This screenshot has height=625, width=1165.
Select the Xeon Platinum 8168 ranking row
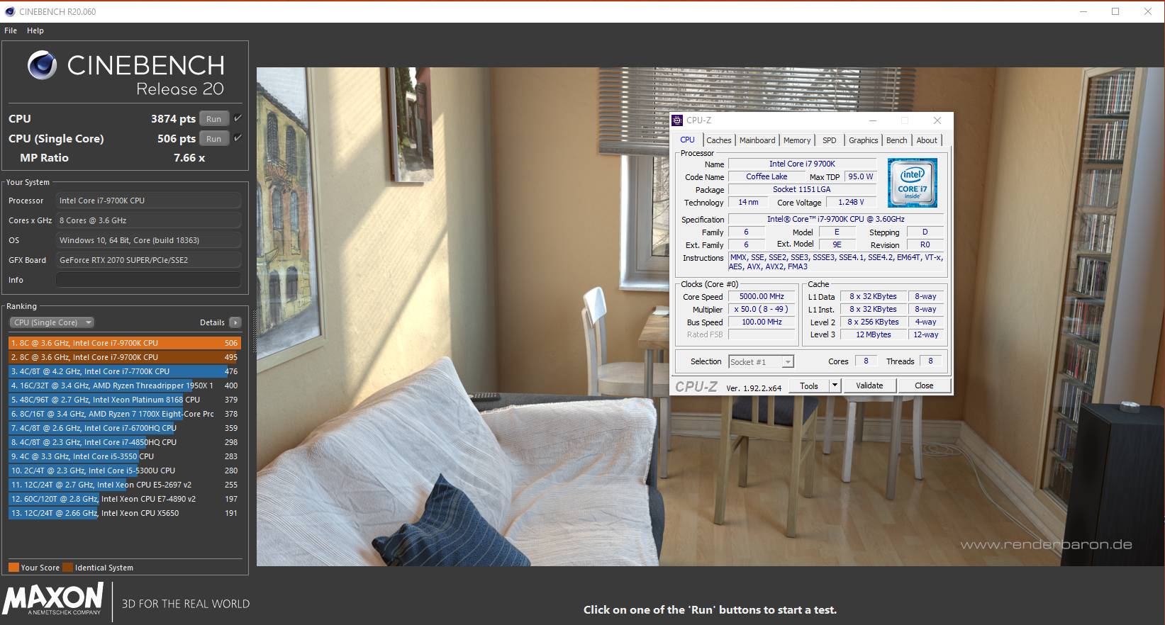(125, 400)
